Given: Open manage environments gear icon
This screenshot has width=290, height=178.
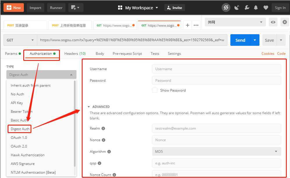Looking at the screenshot, I should 285,22.
